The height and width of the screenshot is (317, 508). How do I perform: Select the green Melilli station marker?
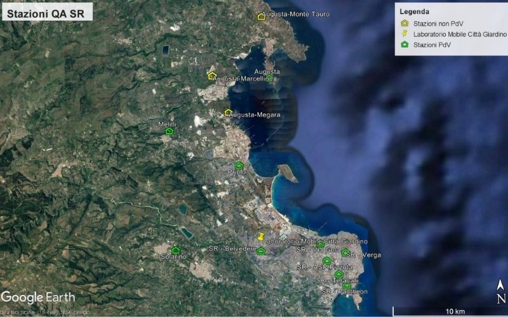[x=169, y=131]
